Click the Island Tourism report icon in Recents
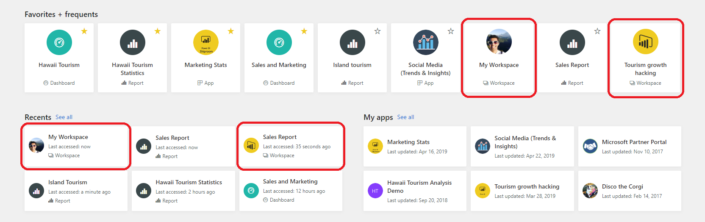Image resolution: width=705 pixels, height=222 pixels. [36, 191]
